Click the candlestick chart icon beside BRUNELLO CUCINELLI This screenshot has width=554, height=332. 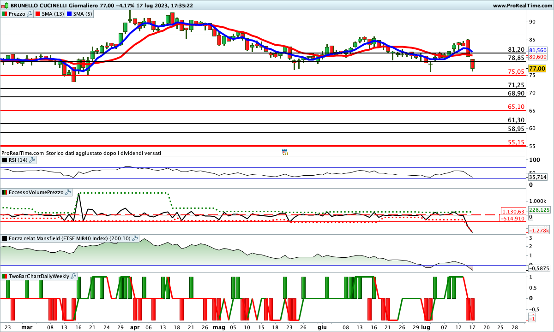5,6
